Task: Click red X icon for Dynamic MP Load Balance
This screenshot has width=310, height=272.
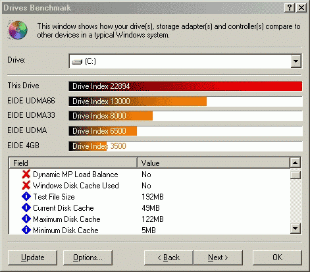Action: pos(26,175)
